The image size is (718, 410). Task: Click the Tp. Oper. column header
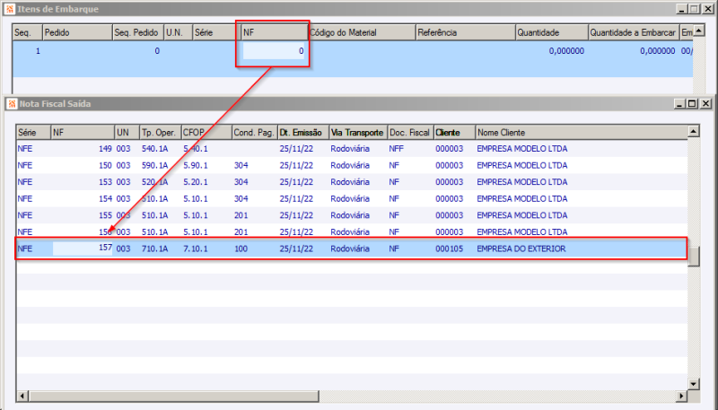[161, 132]
